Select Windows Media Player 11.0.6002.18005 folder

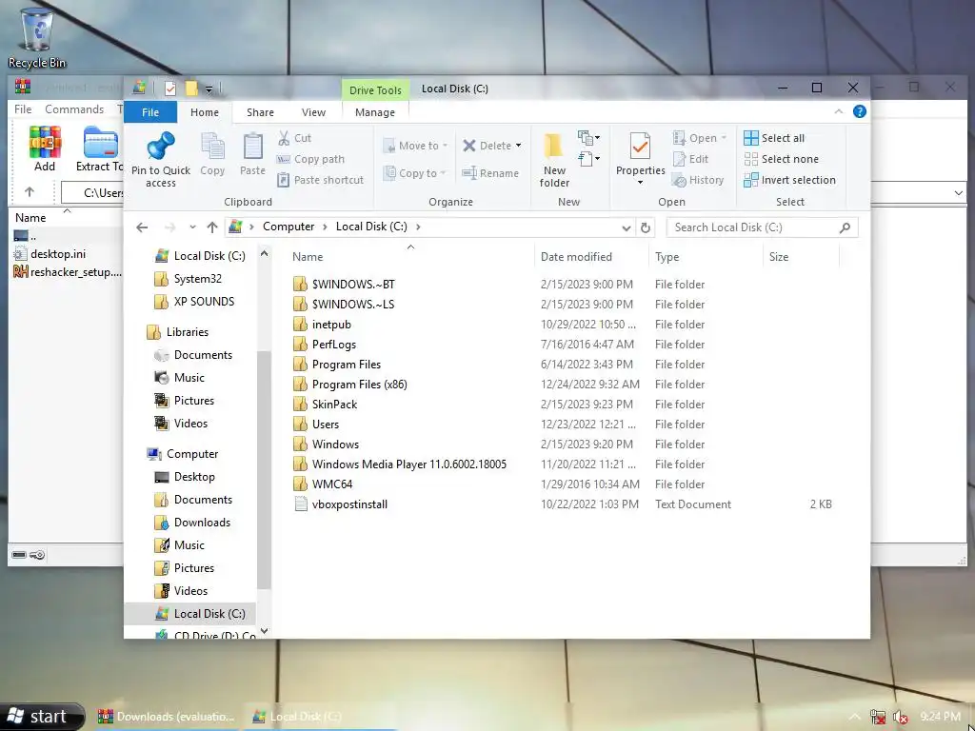[409, 464]
